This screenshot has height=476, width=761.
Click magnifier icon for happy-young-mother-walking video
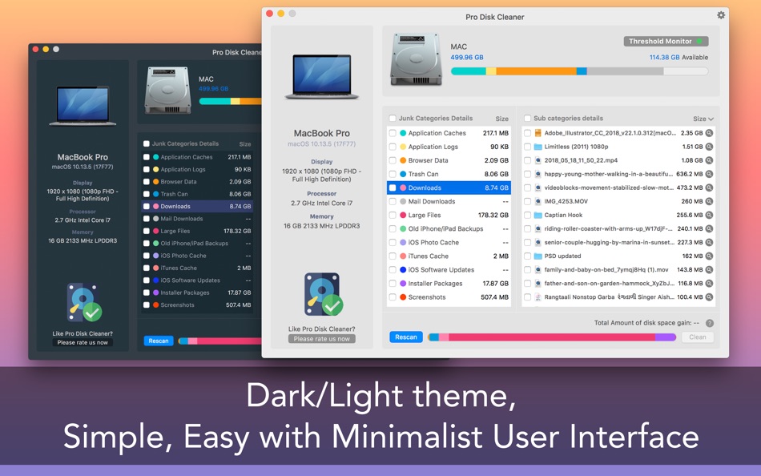pos(709,174)
